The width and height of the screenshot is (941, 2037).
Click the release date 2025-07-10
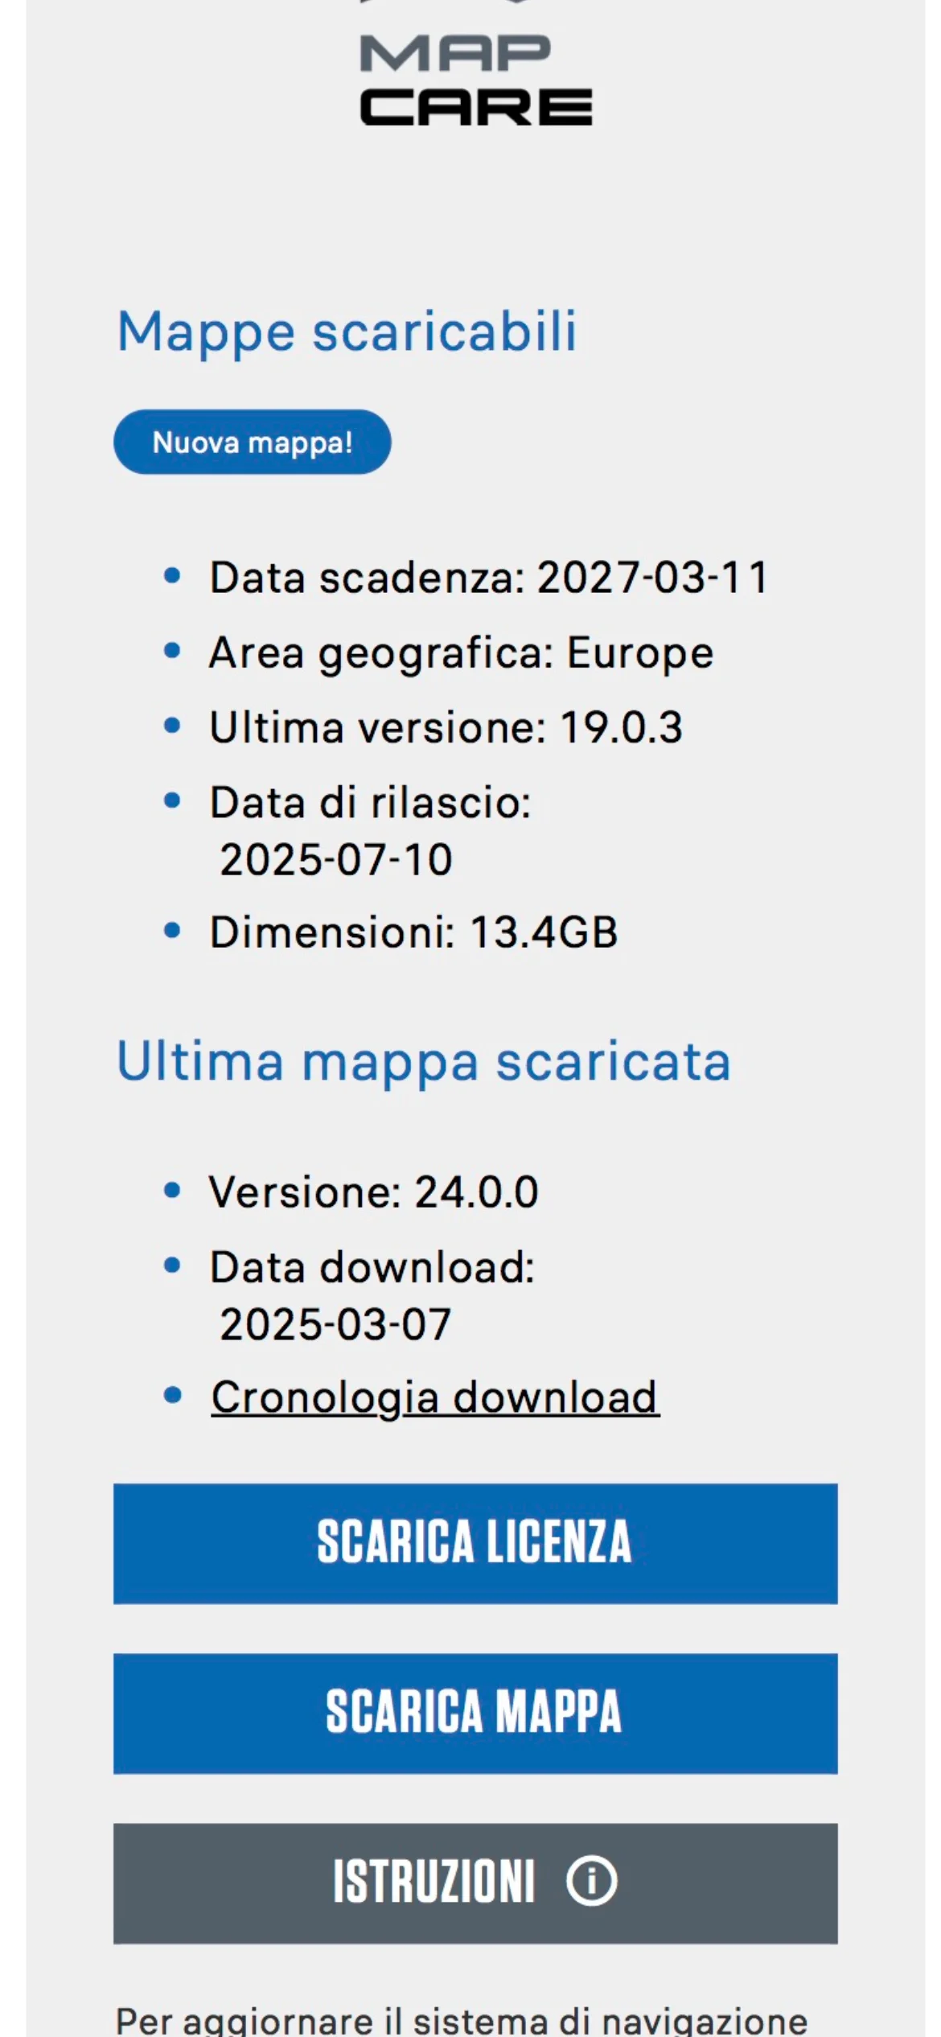336,859
